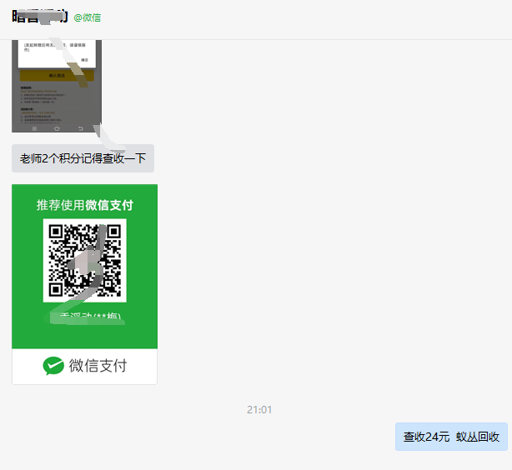Open contact info via chat title name
Viewport: 512px width, 470px height.
click(x=39, y=17)
